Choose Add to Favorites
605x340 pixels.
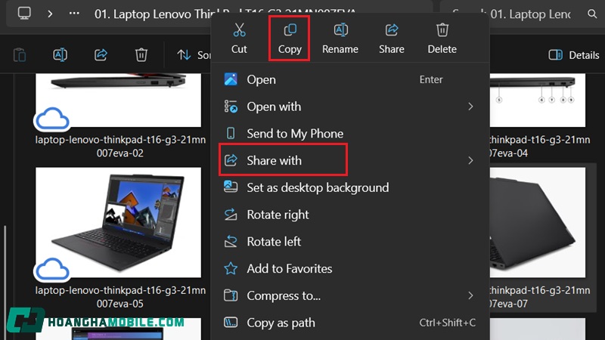[x=350, y=268]
